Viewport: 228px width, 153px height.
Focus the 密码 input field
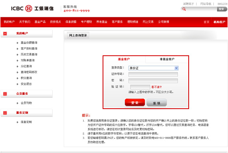(x=153, y=81)
